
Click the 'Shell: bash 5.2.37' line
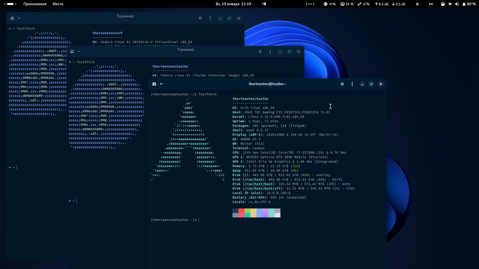250,130
